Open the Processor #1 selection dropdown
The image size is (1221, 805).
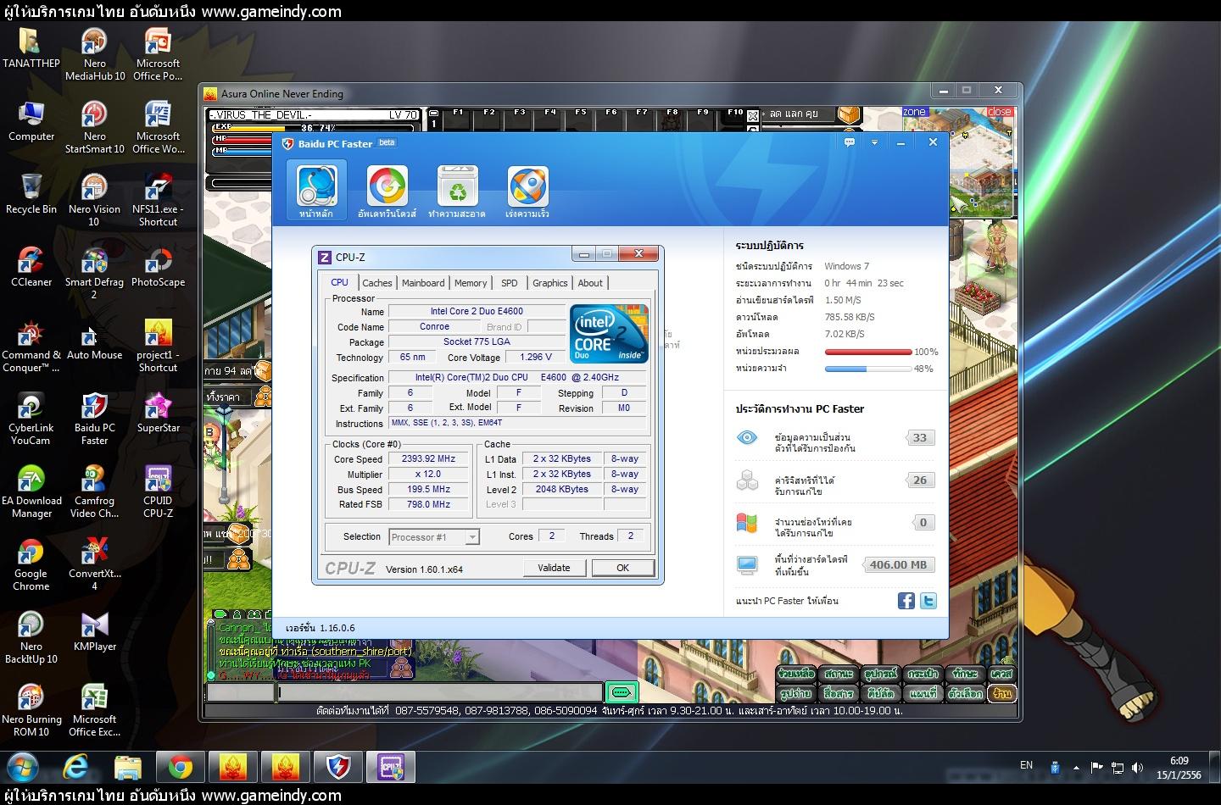pyautogui.click(x=434, y=537)
